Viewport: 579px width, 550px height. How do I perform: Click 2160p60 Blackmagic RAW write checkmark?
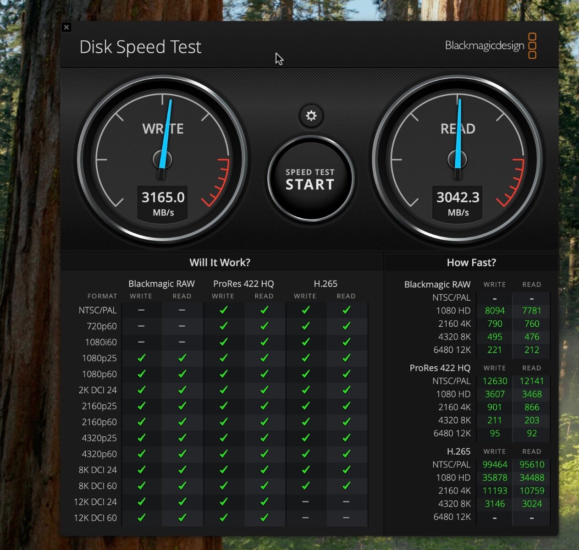click(x=141, y=422)
